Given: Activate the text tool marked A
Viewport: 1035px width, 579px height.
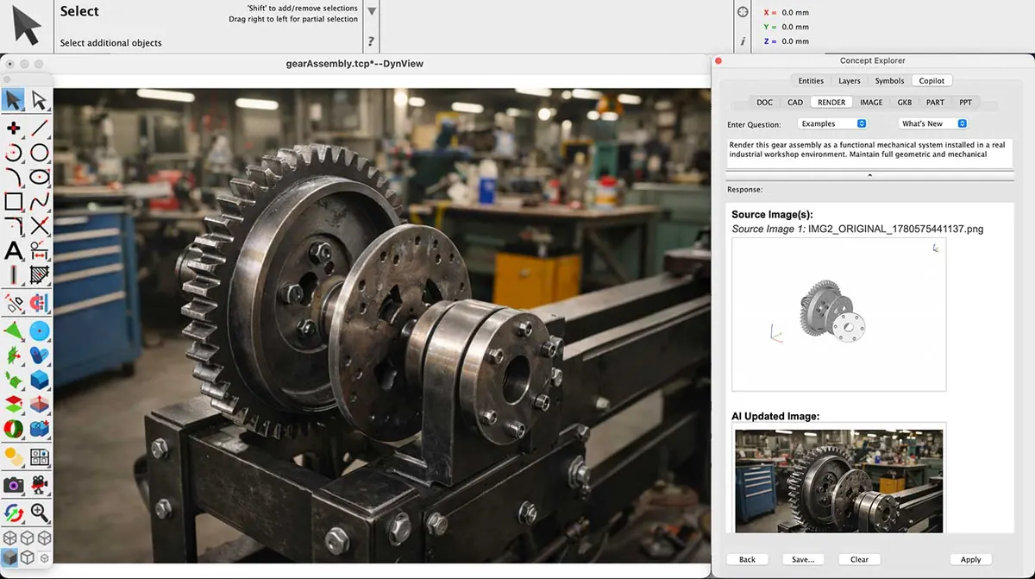Looking at the screenshot, I should tap(14, 251).
